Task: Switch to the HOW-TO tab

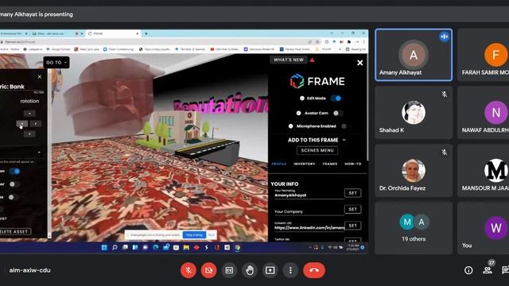Action: (353, 164)
